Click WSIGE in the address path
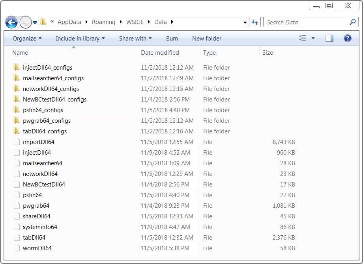 pos(135,22)
